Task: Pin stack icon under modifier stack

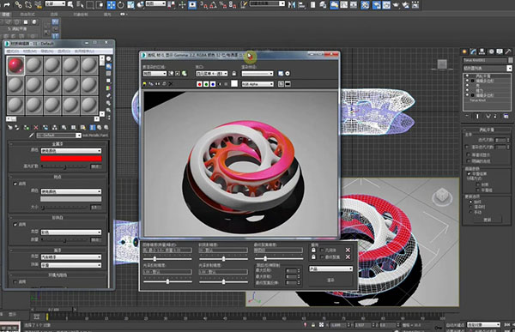Action: click(x=467, y=117)
